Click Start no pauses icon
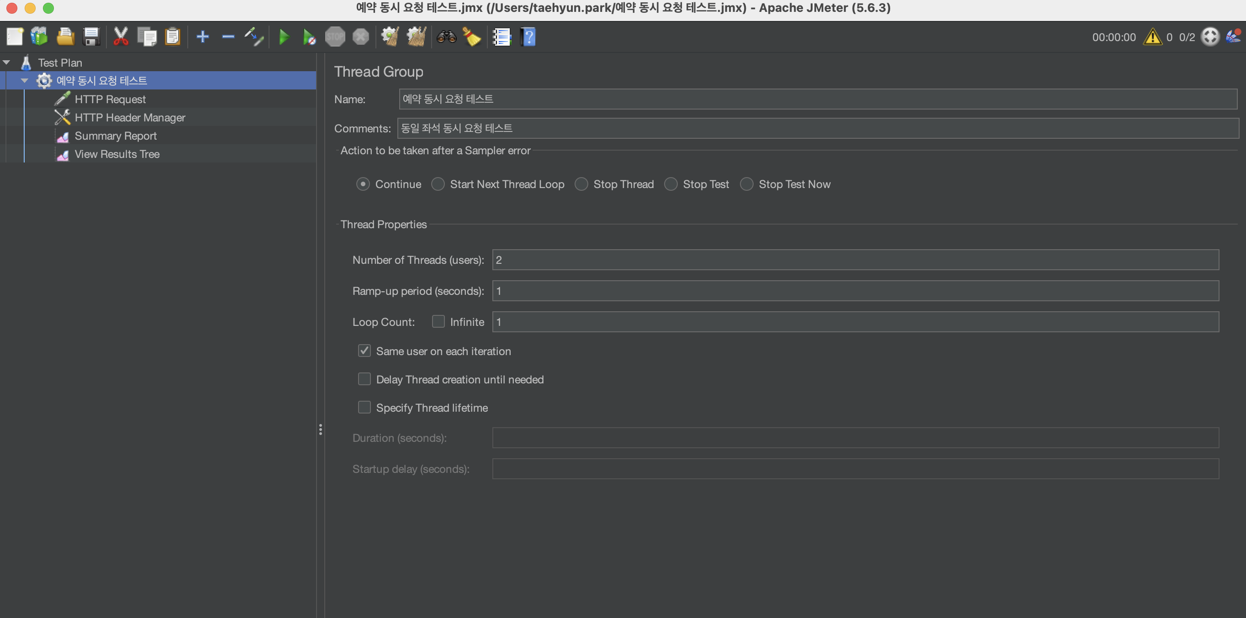 coord(309,37)
